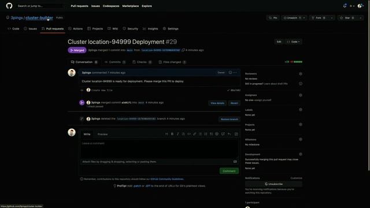Viewport: 370px width, 208px height.
Task: Focus the Leave a comment text area
Action: (160, 149)
